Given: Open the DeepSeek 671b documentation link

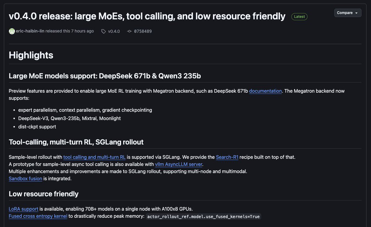Looking at the screenshot, I should (265, 91).
